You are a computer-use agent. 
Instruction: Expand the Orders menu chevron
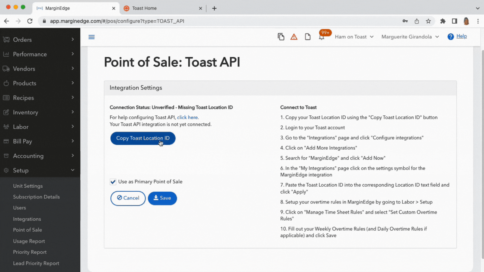coord(73,39)
